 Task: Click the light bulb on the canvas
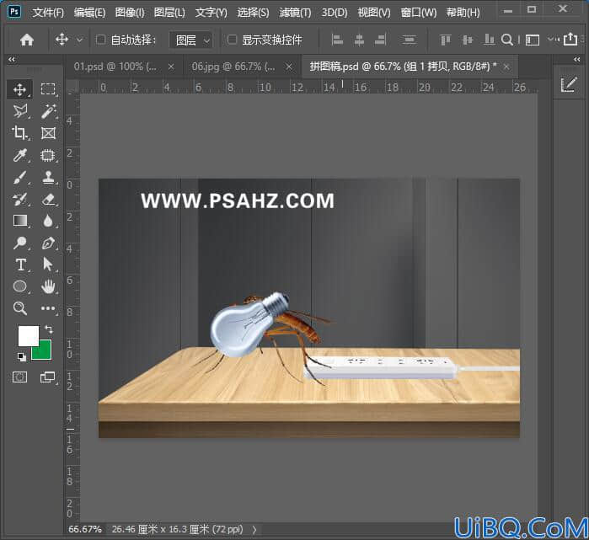(243, 329)
